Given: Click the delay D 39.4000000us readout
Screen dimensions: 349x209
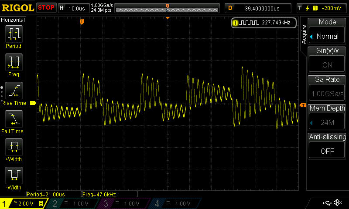Looking at the screenshot, I should tap(262, 8).
